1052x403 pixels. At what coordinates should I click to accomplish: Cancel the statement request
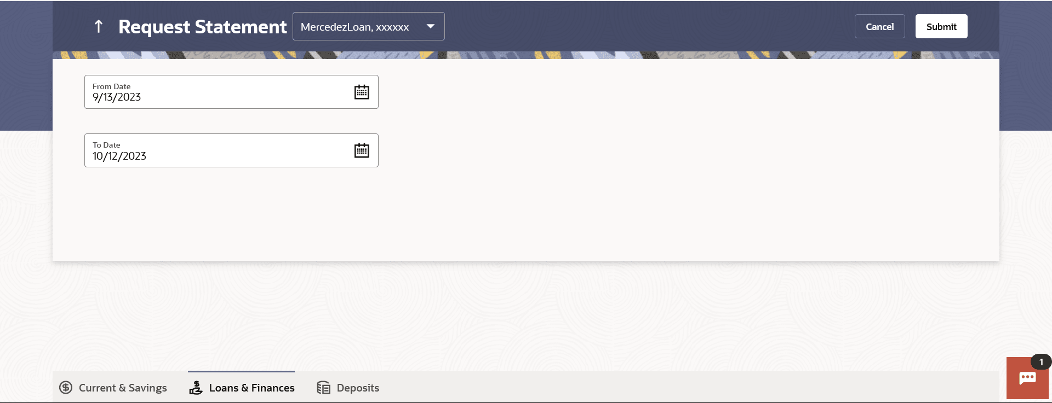point(880,26)
